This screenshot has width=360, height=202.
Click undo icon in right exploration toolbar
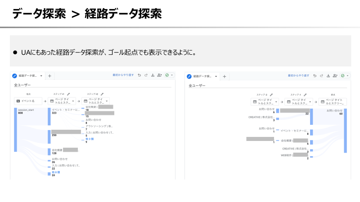[315, 76]
